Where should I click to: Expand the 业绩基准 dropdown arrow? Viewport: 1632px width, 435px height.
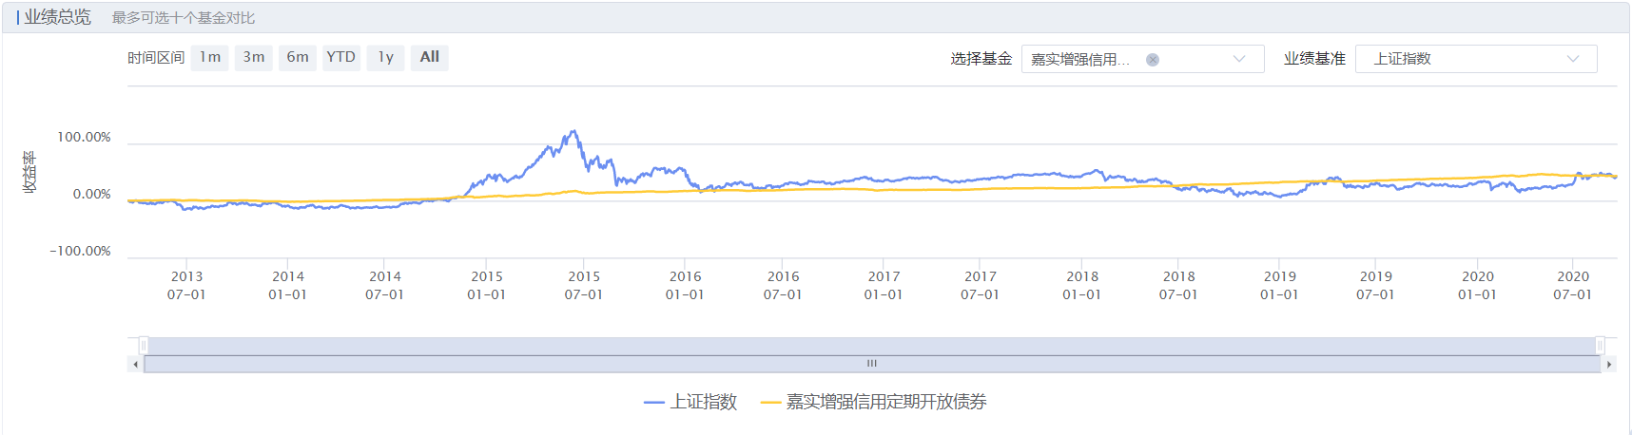tap(1572, 59)
